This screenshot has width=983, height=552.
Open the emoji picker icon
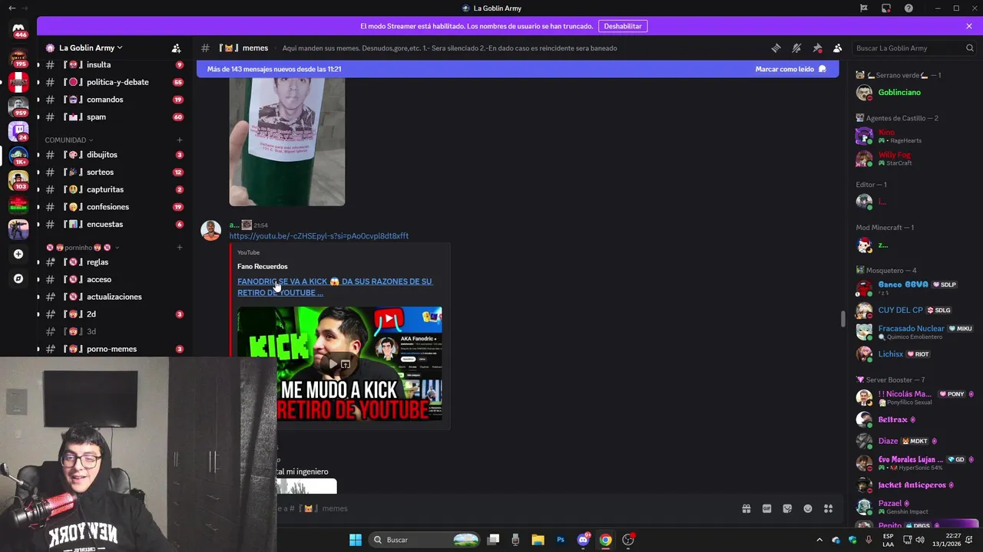coord(808,508)
